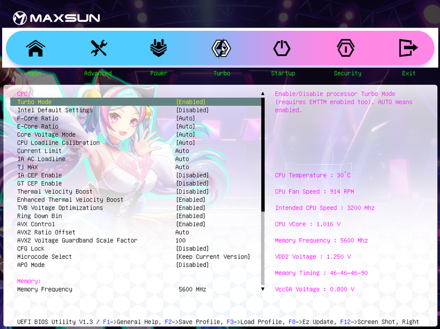Click the MAXSUN logo

(56, 18)
